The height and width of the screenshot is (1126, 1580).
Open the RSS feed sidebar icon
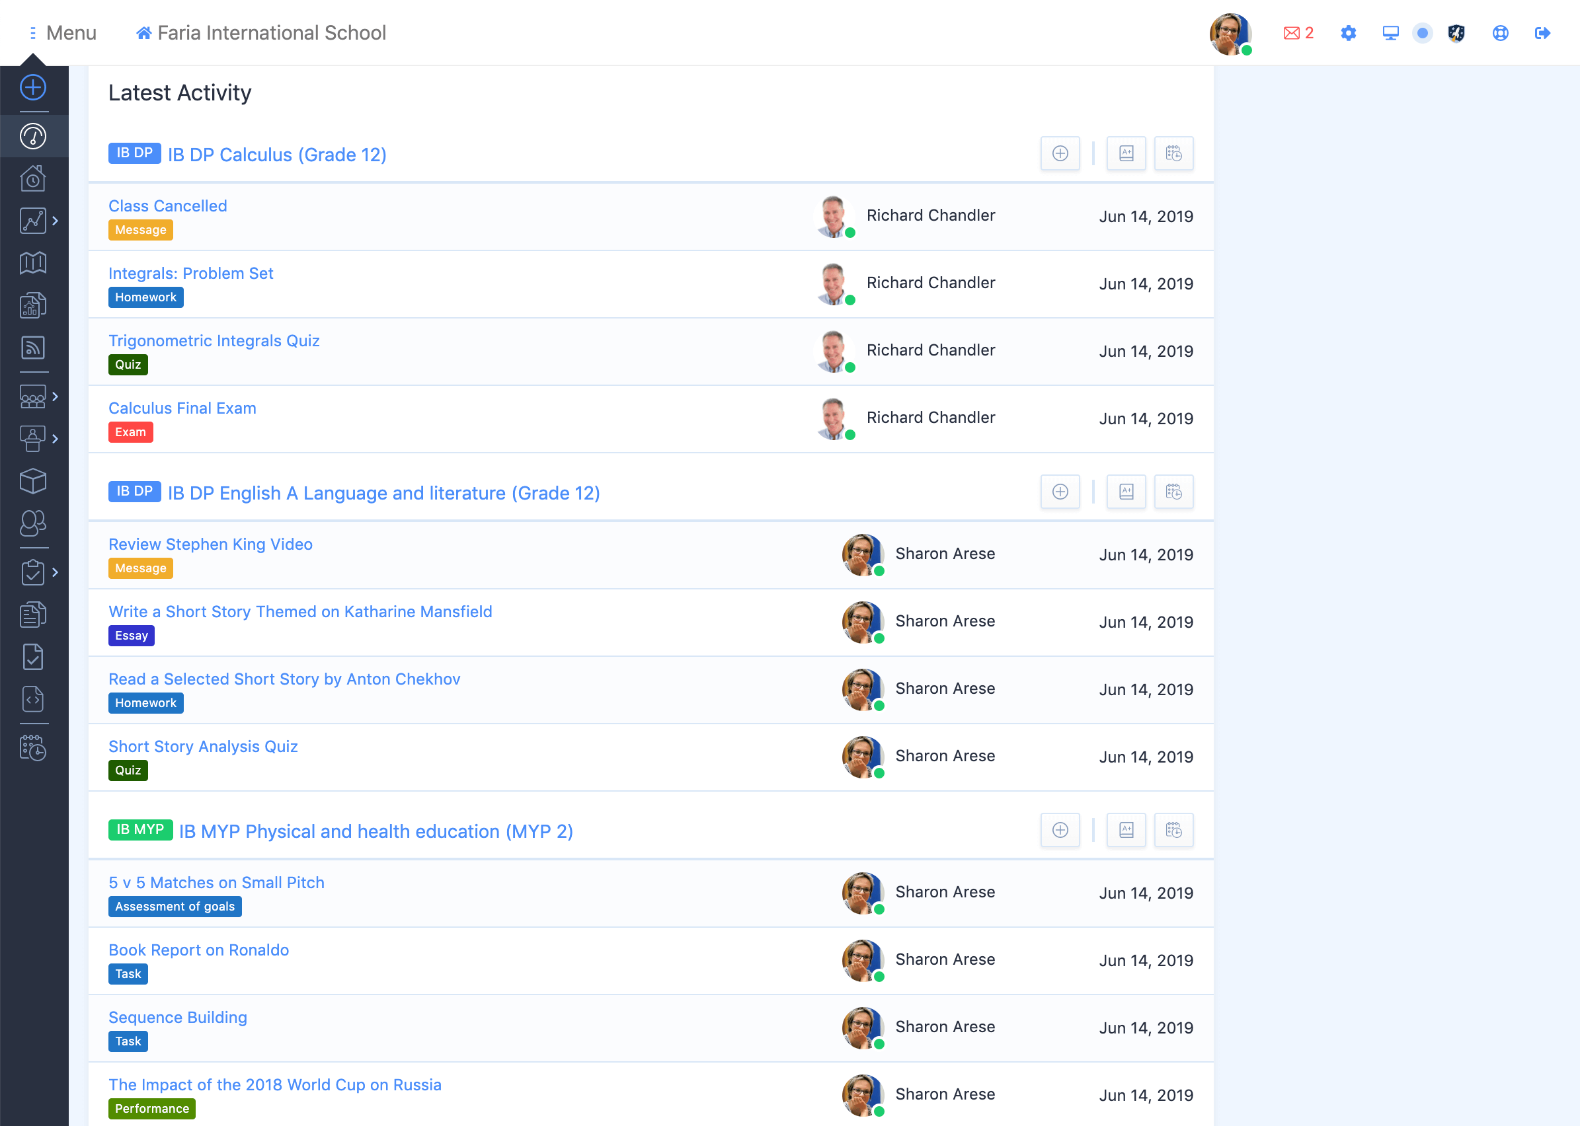point(32,348)
